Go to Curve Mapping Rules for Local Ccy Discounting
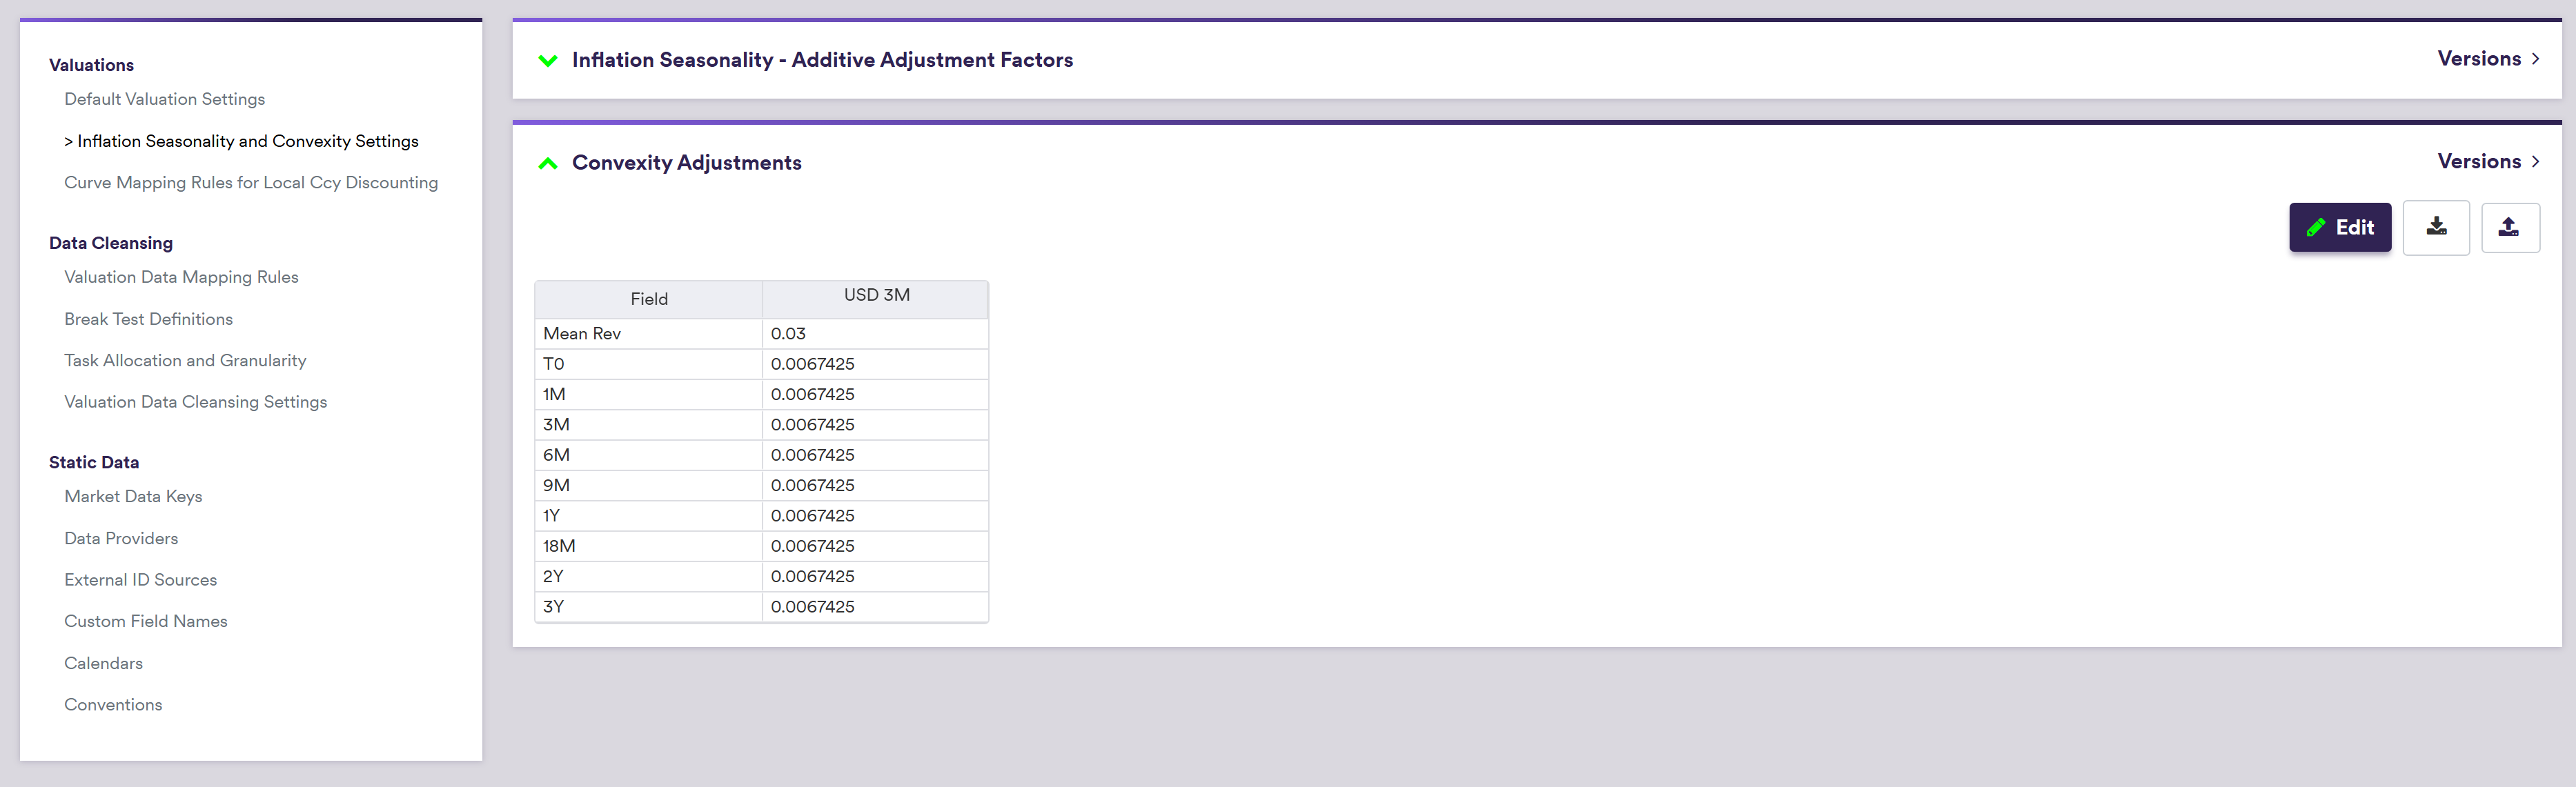Viewport: 2576px width, 787px height. pos(250,183)
